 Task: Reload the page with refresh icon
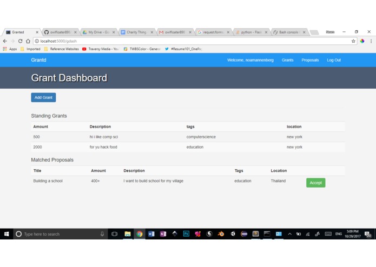pos(21,41)
